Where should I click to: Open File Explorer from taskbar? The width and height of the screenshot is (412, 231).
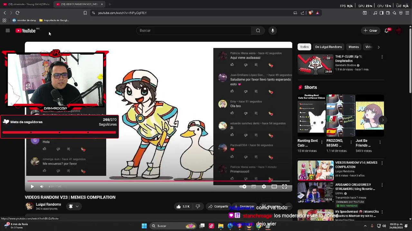coord(220,226)
